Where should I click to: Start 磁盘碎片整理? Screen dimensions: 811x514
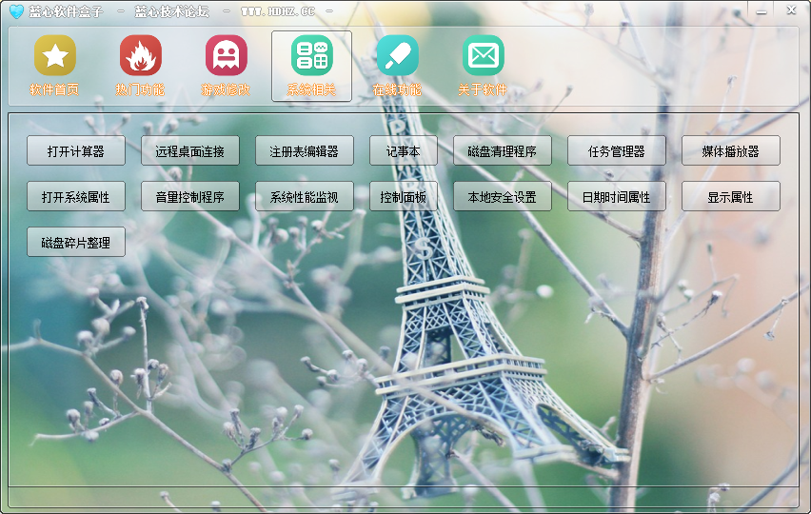tap(76, 242)
